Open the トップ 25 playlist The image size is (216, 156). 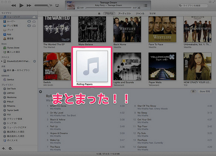click(19, 123)
